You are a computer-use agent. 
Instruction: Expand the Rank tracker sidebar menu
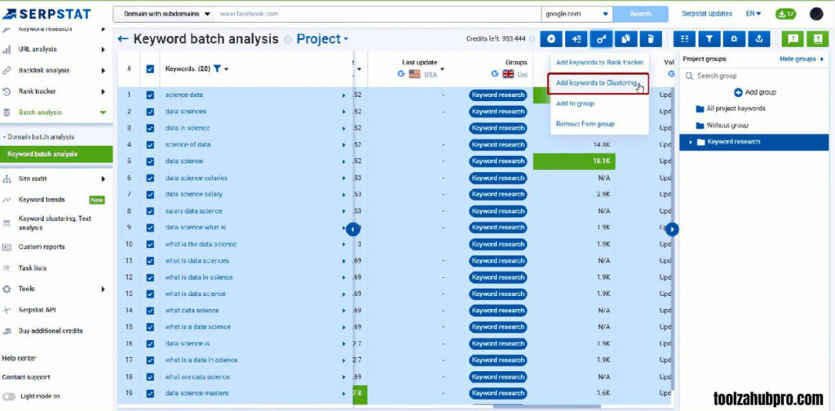(103, 91)
